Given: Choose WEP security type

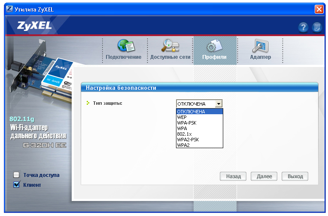Looking at the screenshot, I should coord(200,117).
